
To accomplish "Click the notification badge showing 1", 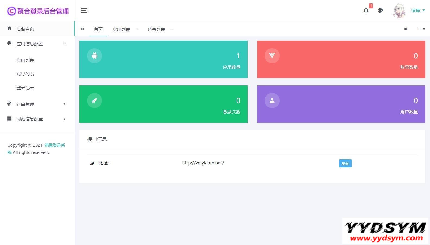I will 371,6.
